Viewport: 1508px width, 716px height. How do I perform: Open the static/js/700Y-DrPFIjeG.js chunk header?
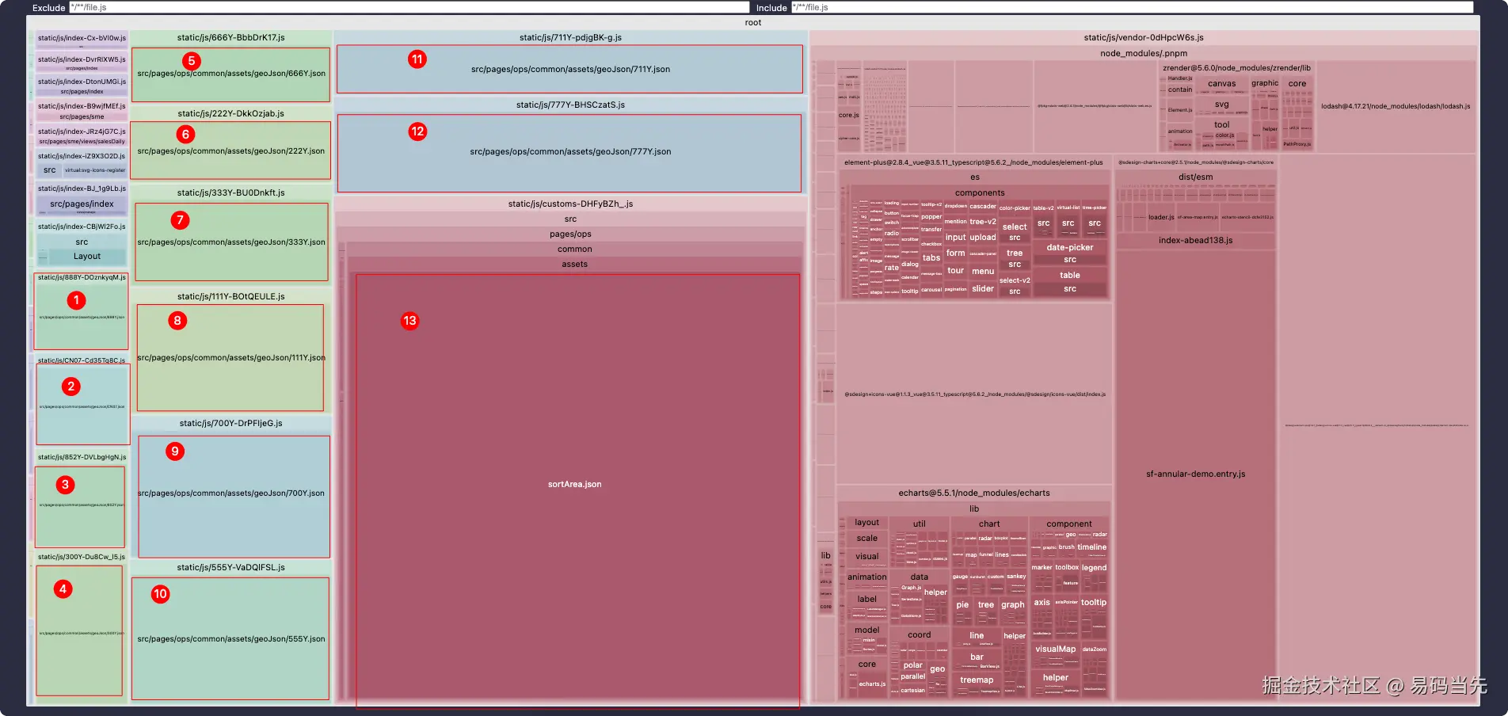230,423
